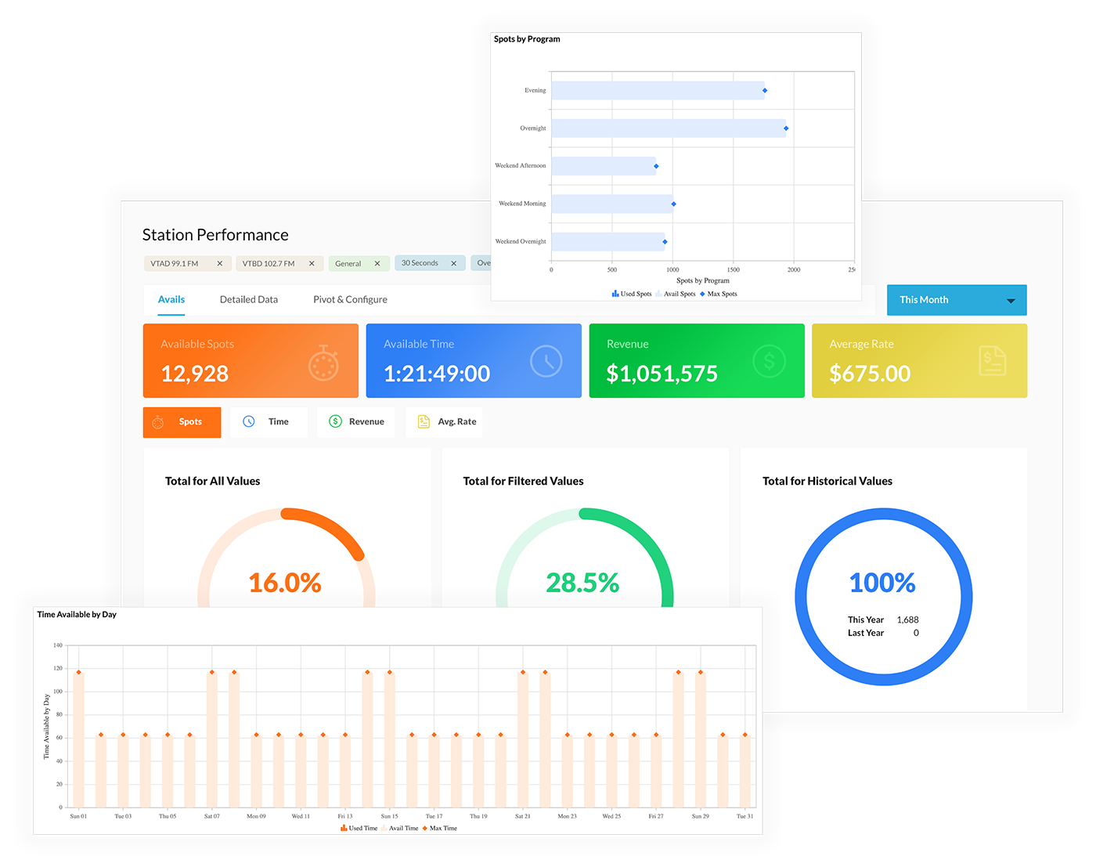The height and width of the screenshot is (867, 1096).
Task: Open the Pivot & Configure tab
Action: (x=350, y=300)
